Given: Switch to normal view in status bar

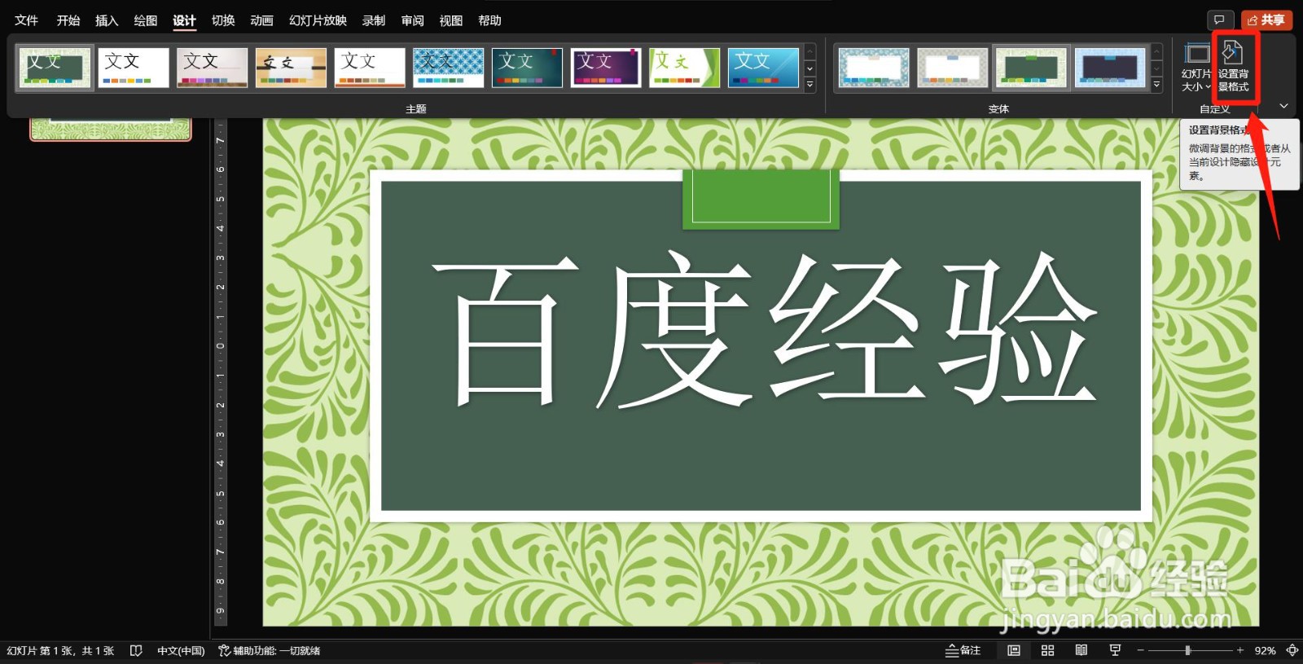Looking at the screenshot, I should [1014, 650].
